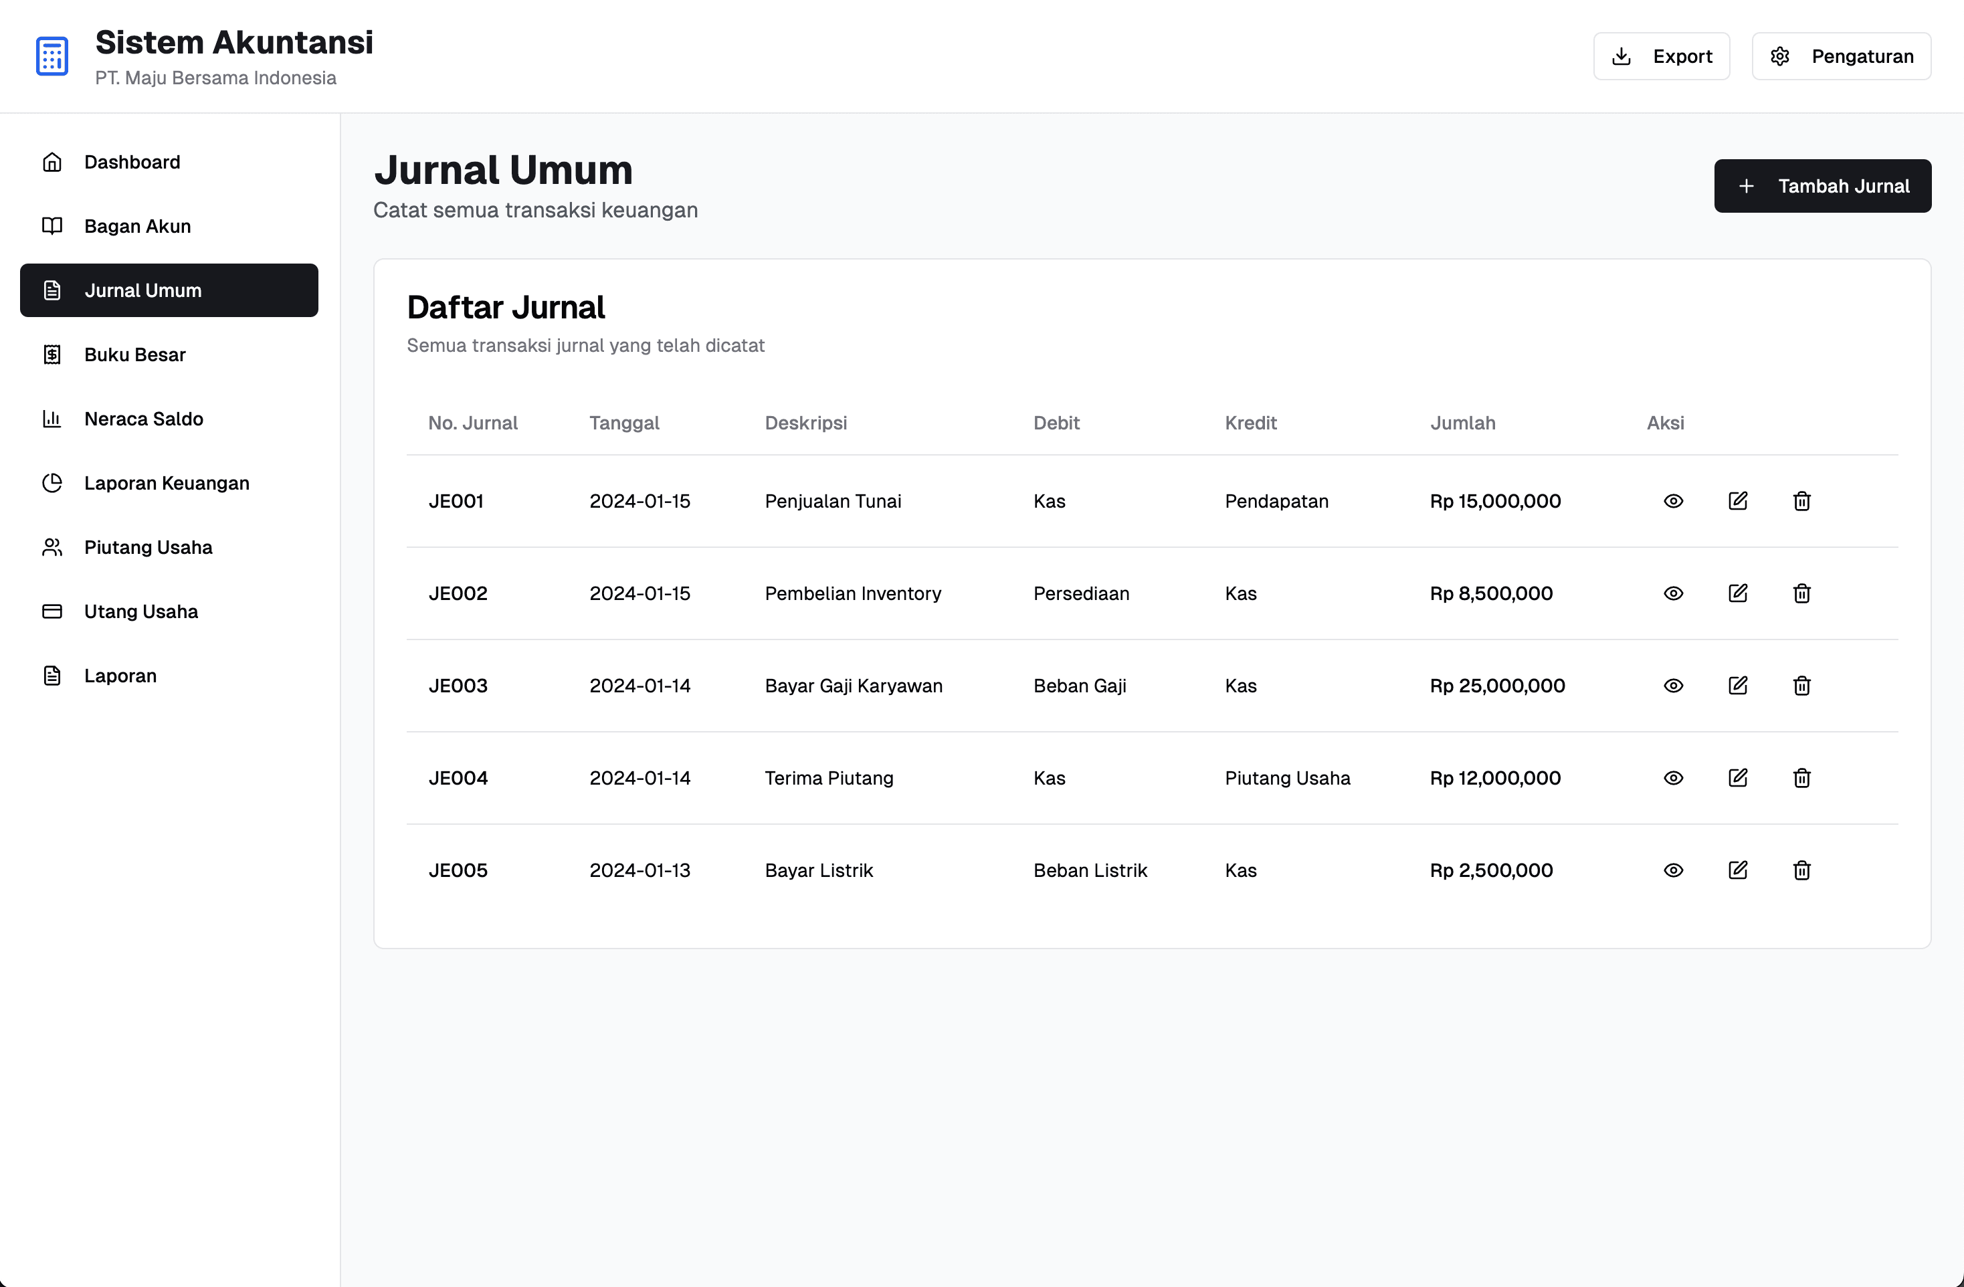Screen dimensions: 1964x1287
Task: Click amount Rp 8,500,000
Action: click(1491, 593)
